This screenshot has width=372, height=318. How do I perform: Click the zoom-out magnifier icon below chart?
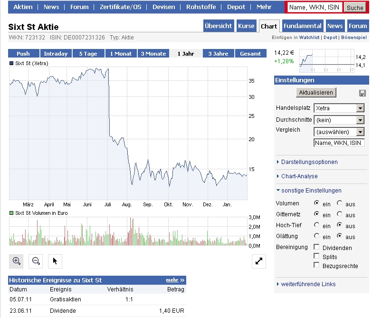pos(36,261)
